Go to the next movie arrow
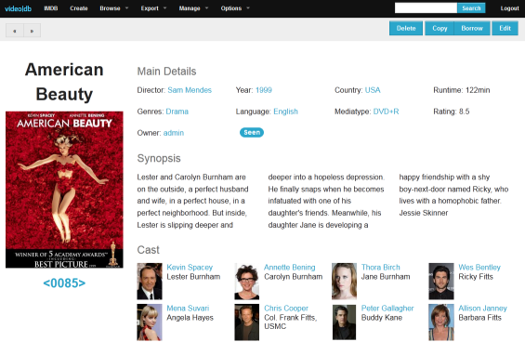This screenshot has width=525, height=342. click(33, 31)
